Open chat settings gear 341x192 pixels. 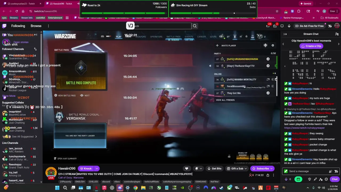[326, 179]
